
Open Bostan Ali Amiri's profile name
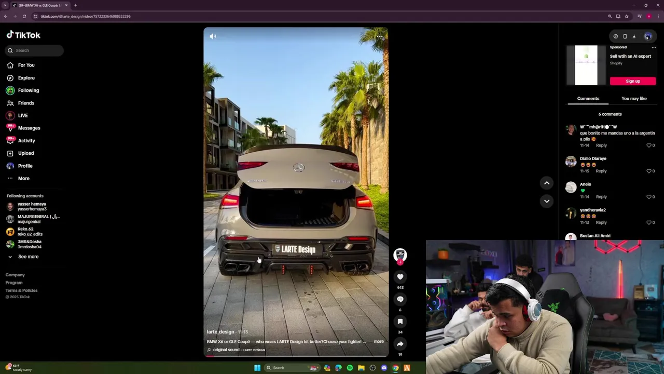click(x=595, y=236)
